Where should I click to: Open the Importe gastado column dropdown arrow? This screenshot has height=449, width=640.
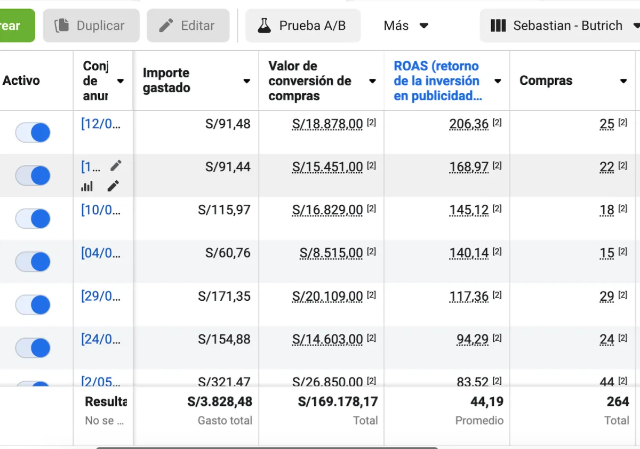[246, 81]
